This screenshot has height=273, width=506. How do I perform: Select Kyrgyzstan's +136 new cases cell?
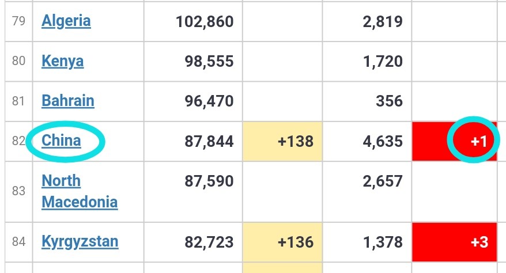tap(282, 242)
